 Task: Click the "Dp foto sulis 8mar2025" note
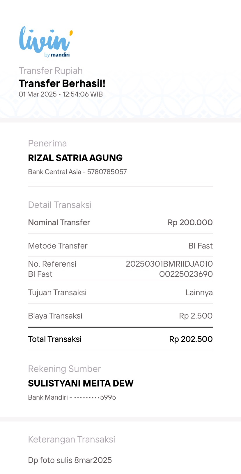pyautogui.click(x=70, y=460)
